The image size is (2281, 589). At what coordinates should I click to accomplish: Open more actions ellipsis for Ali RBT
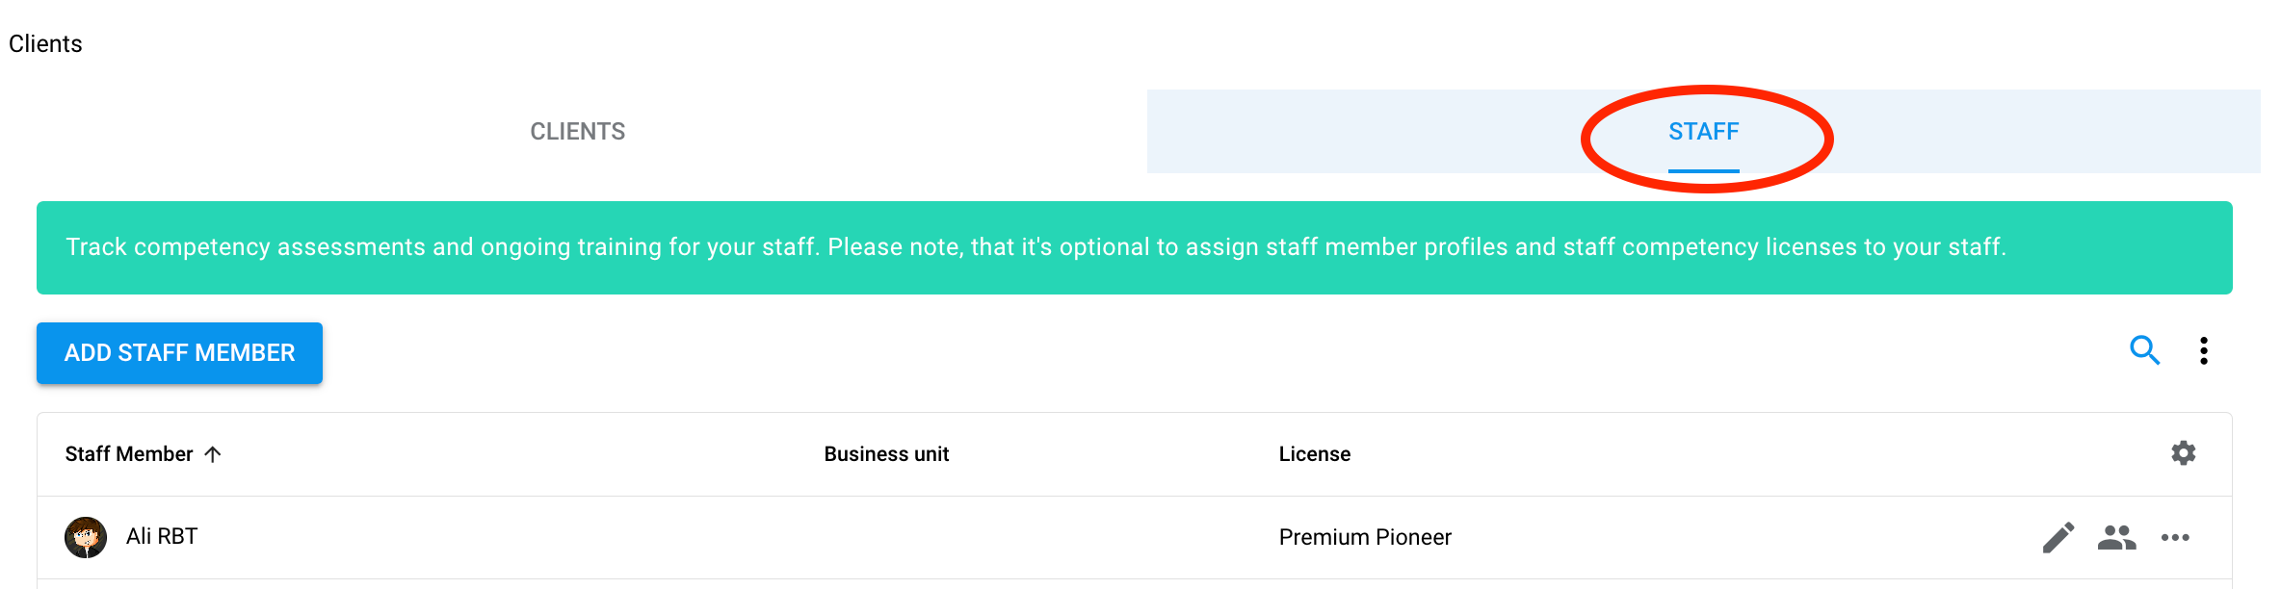pyautogui.click(x=2175, y=537)
